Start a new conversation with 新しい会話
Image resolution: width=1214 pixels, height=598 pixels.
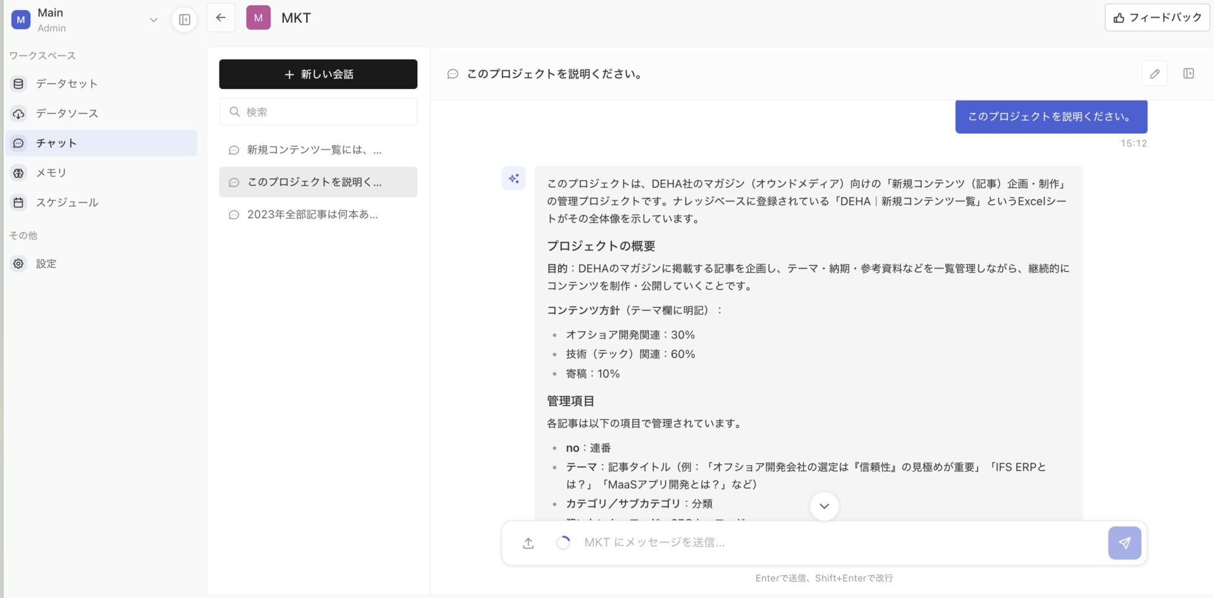[x=318, y=74]
